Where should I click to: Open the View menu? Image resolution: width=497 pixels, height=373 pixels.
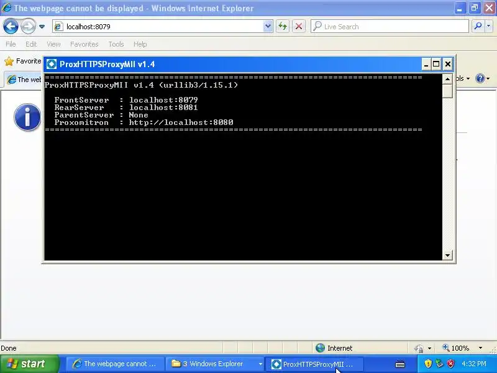(x=53, y=44)
